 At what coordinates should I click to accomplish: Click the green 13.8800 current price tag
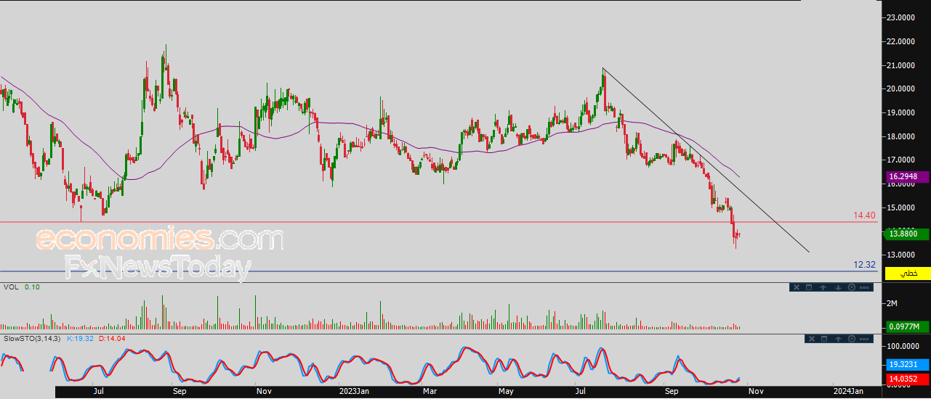click(906, 234)
